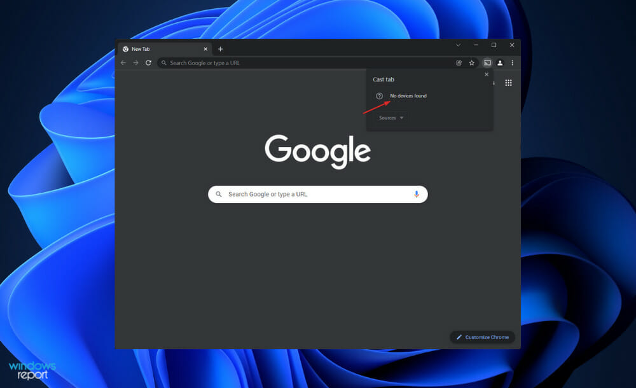Image resolution: width=636 pixels, height=388 pixels.
Task: Maximize the Chrome window
Action: [494, 45]
